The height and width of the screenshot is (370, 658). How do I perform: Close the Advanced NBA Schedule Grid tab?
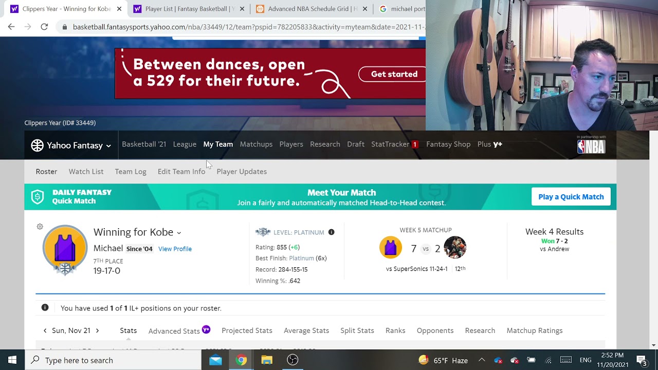[x=365, y=9]
